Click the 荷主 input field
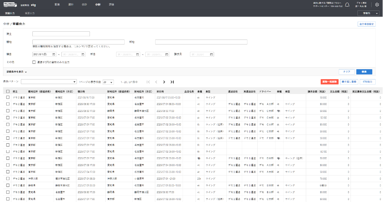383x202 pixels. [x=61, y=34]
